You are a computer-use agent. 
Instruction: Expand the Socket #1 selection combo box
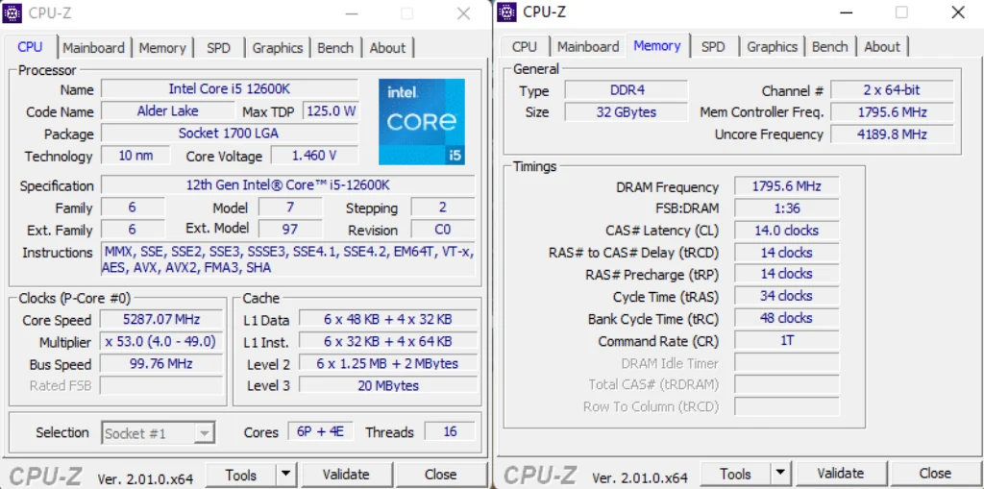(x=204, y=433)
